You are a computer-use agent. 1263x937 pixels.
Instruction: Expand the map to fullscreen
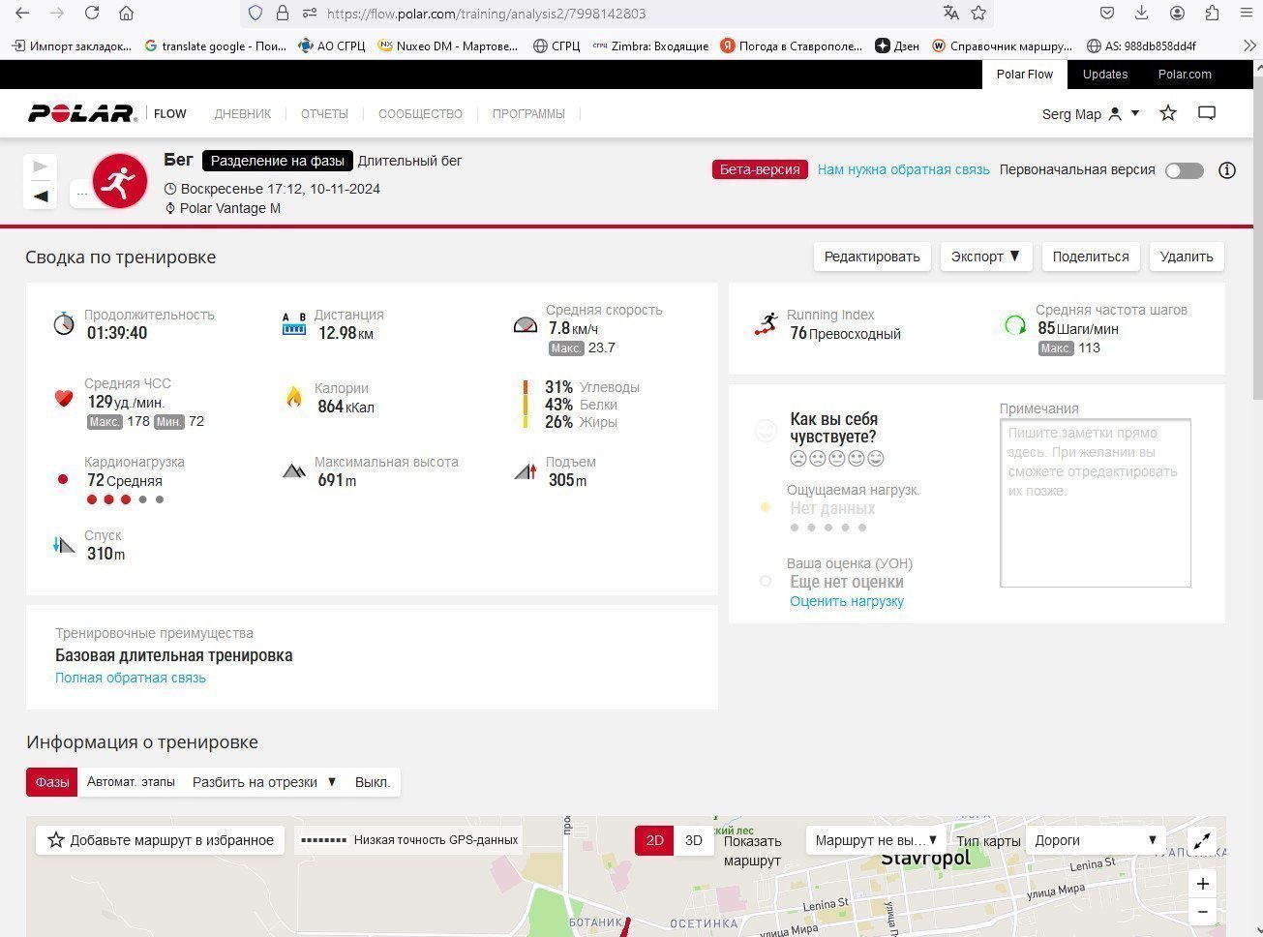coord(1202,841)
